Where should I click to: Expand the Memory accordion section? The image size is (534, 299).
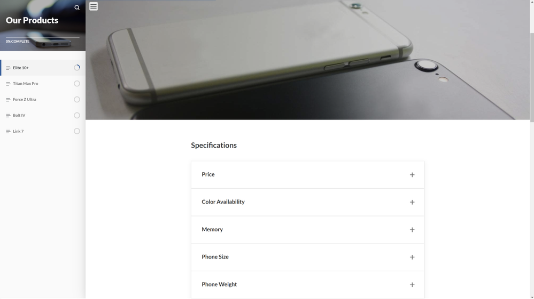pos(307,230)
